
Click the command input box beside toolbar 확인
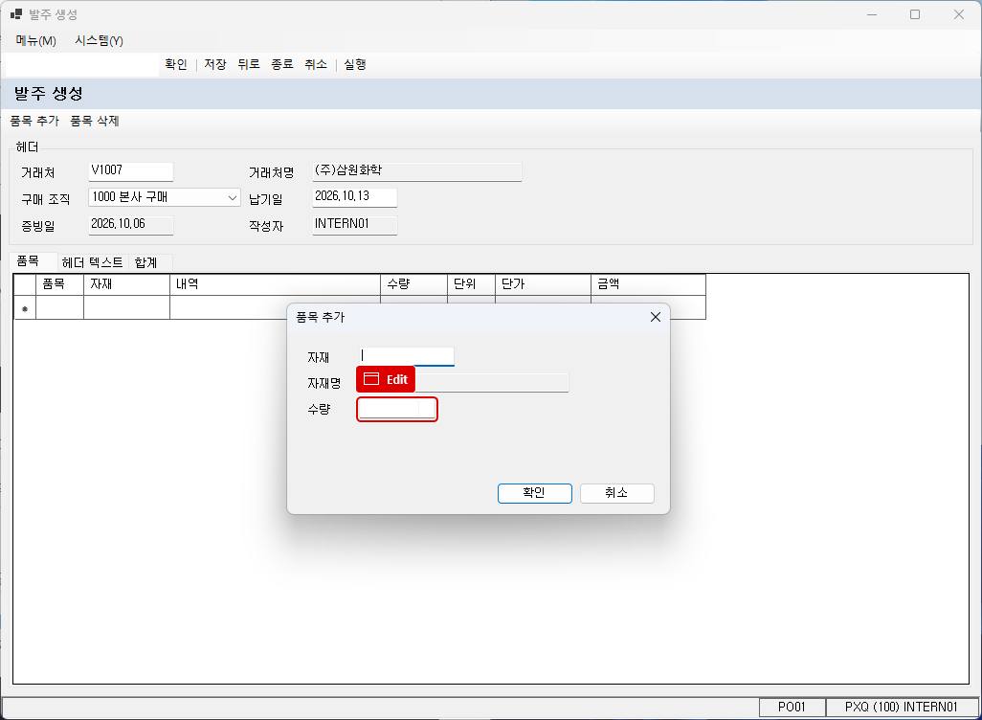tap(82, 65)
